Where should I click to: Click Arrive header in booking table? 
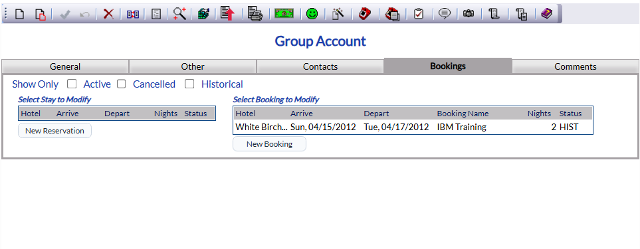click(x=302, y=114)
